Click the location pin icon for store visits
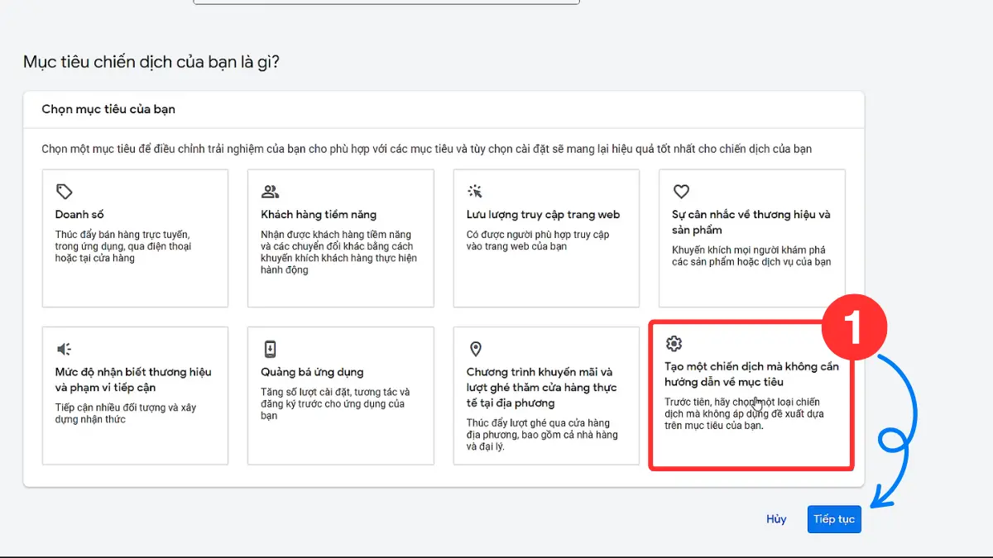This screenshot has height=558, width=993. click(475, 349)
